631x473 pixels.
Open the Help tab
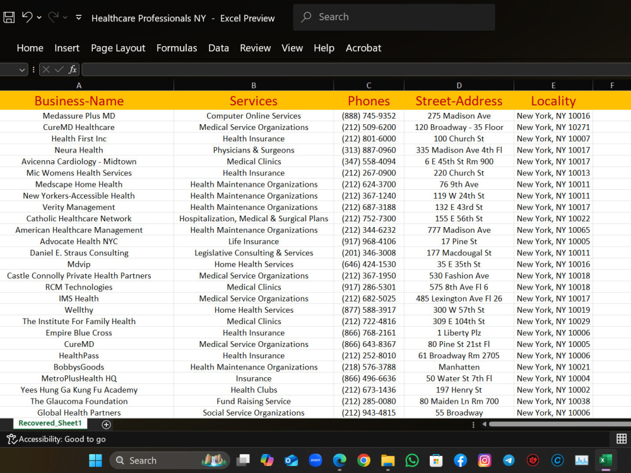(324, 48)
